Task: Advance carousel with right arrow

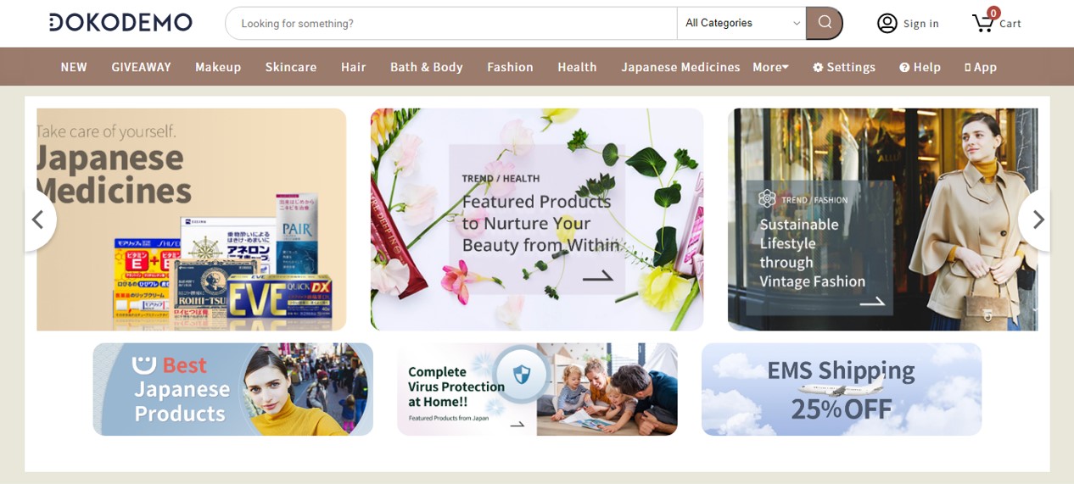Action: click(x=1037, y=220)
